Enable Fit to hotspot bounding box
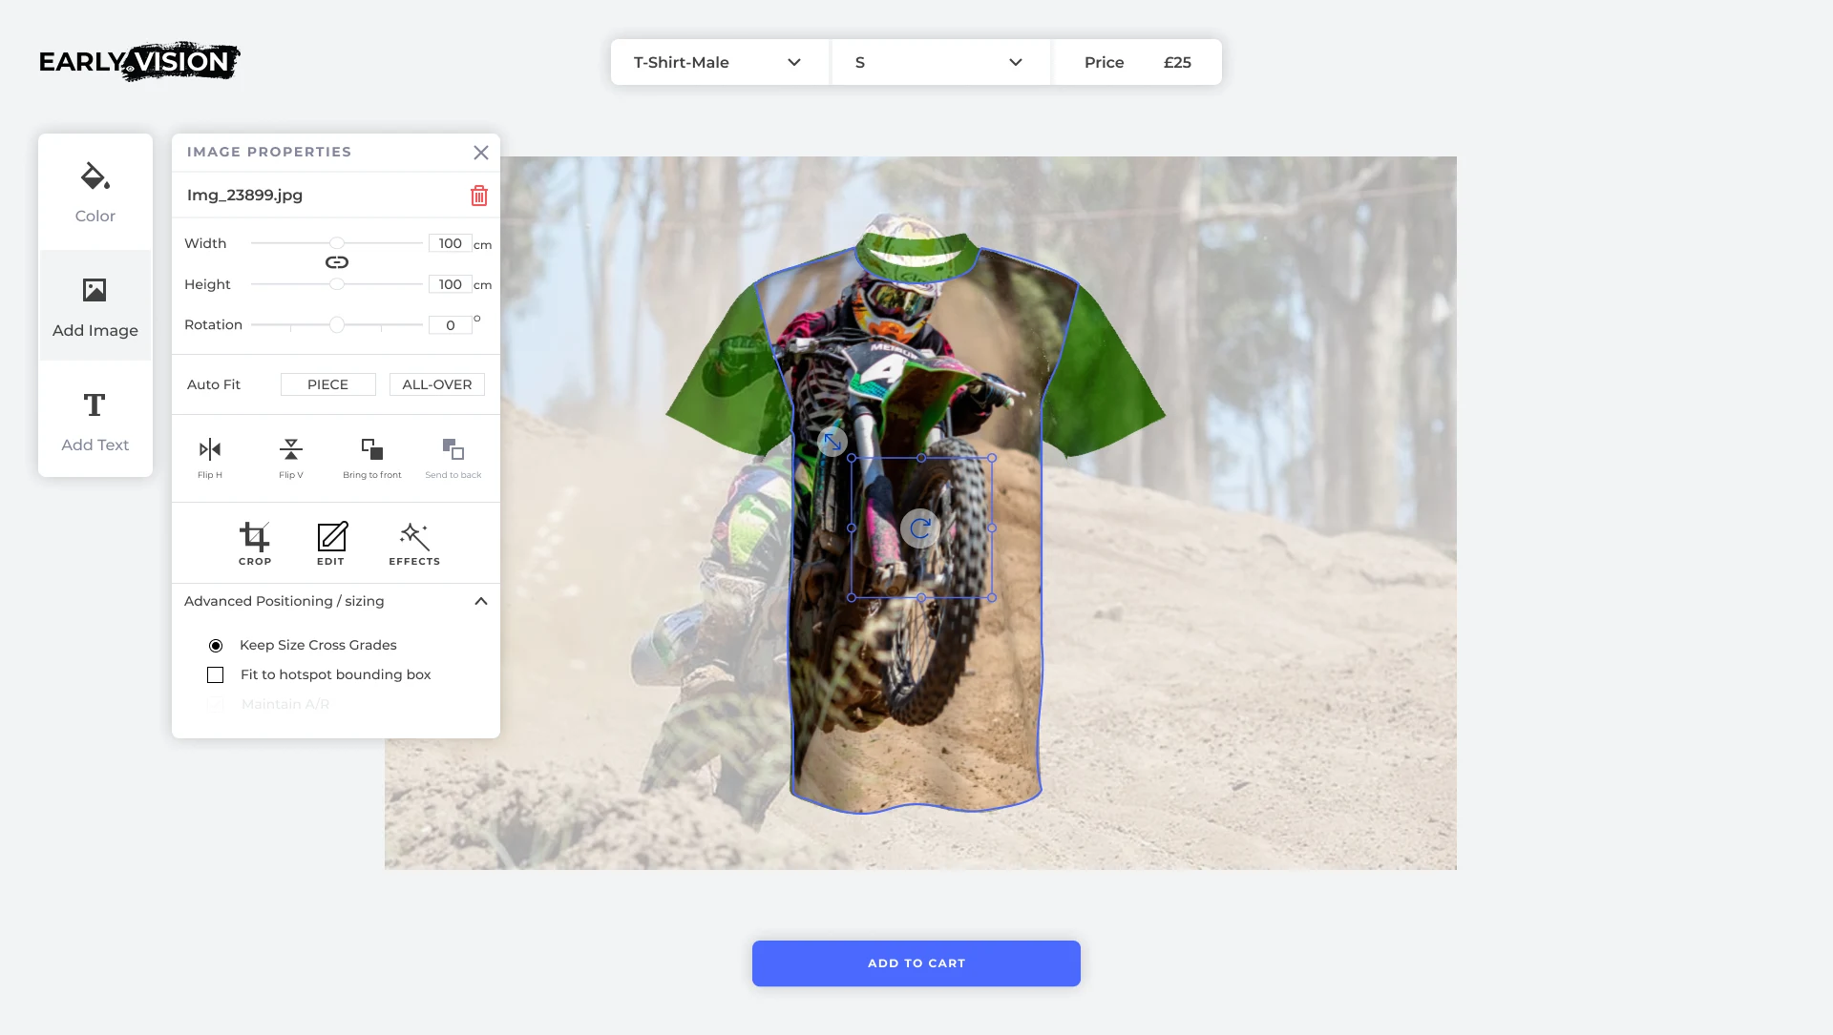Screen dimensions: 1833x1035 [216, 675]
